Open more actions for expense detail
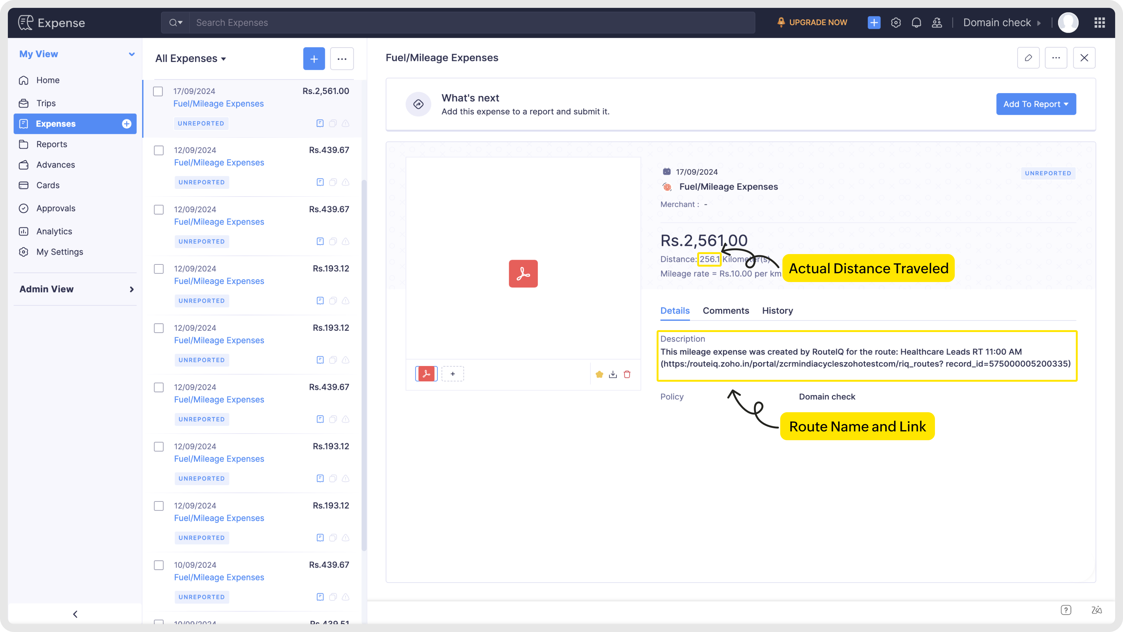 (x=1055, y=58)
